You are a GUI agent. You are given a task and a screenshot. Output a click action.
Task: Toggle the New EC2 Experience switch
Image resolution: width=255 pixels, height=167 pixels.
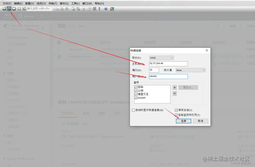click(6, 26)
